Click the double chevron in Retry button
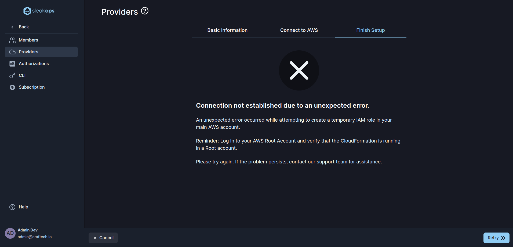513x247 pixels. (x=503, y=238)
